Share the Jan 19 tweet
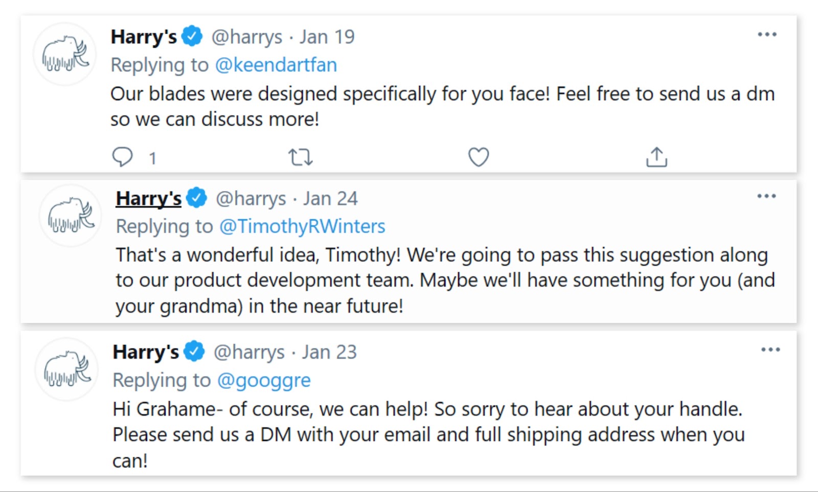Image resolution: width=818 pixels, height=492 pixels. point(656,157)
